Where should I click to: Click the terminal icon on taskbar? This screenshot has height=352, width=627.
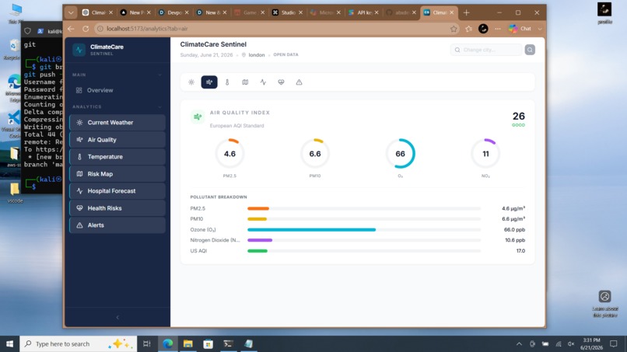[x=229, y=344]
